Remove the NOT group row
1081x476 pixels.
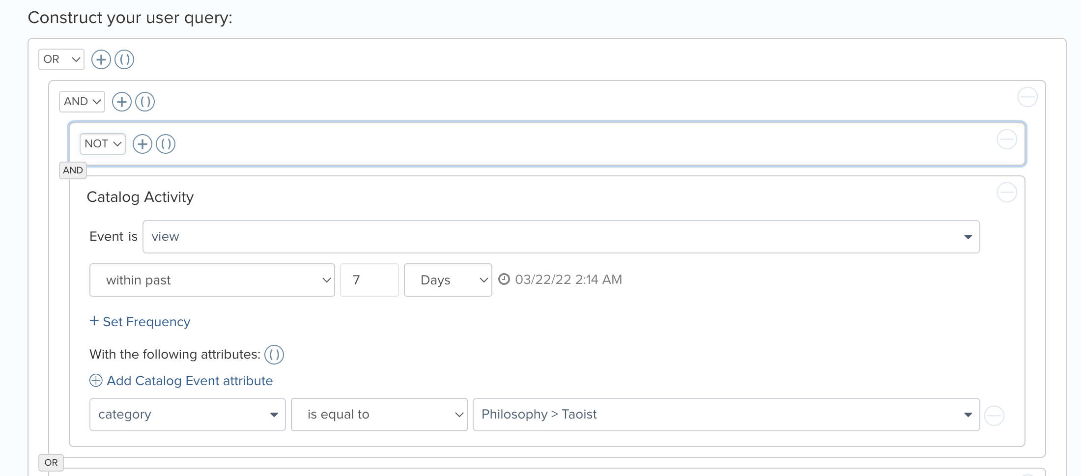coord(1007,140)
